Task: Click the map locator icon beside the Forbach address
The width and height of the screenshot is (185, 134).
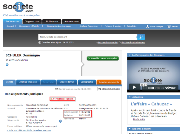Action: tap(60, 121)
